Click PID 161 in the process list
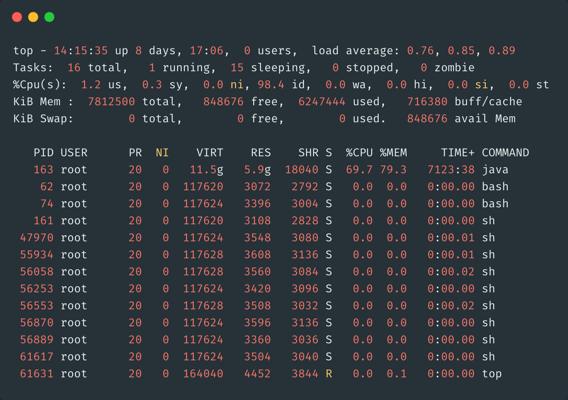Screen dimensions: 568x400 [44, 221]
